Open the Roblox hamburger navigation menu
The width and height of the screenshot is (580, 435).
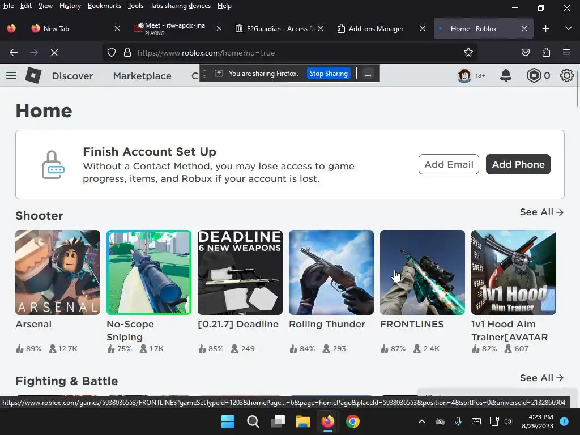[11, 75]
